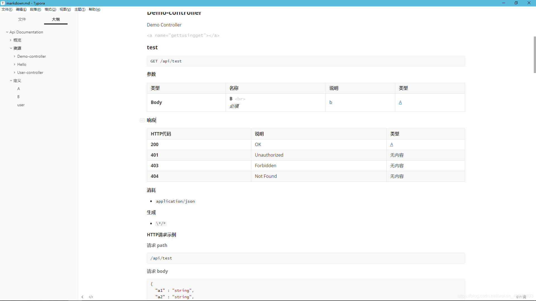
Task: Click the vertical scrollbar thumb
Action: point(534,55)
